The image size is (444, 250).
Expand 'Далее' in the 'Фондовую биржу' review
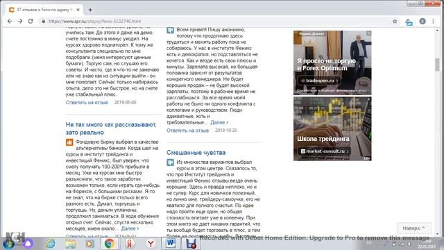(130, 228)
